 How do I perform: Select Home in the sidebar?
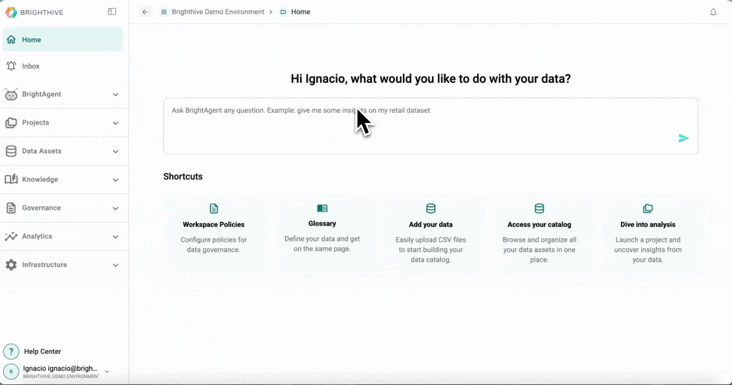(x=63, y=40)
